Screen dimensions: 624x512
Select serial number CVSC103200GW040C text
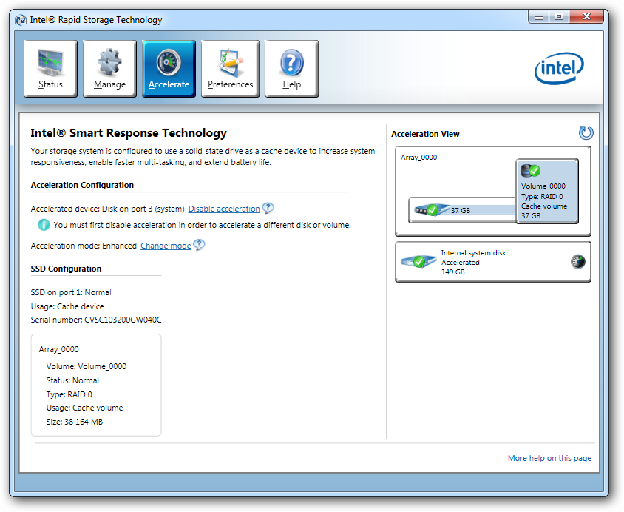tap(123, 320)
